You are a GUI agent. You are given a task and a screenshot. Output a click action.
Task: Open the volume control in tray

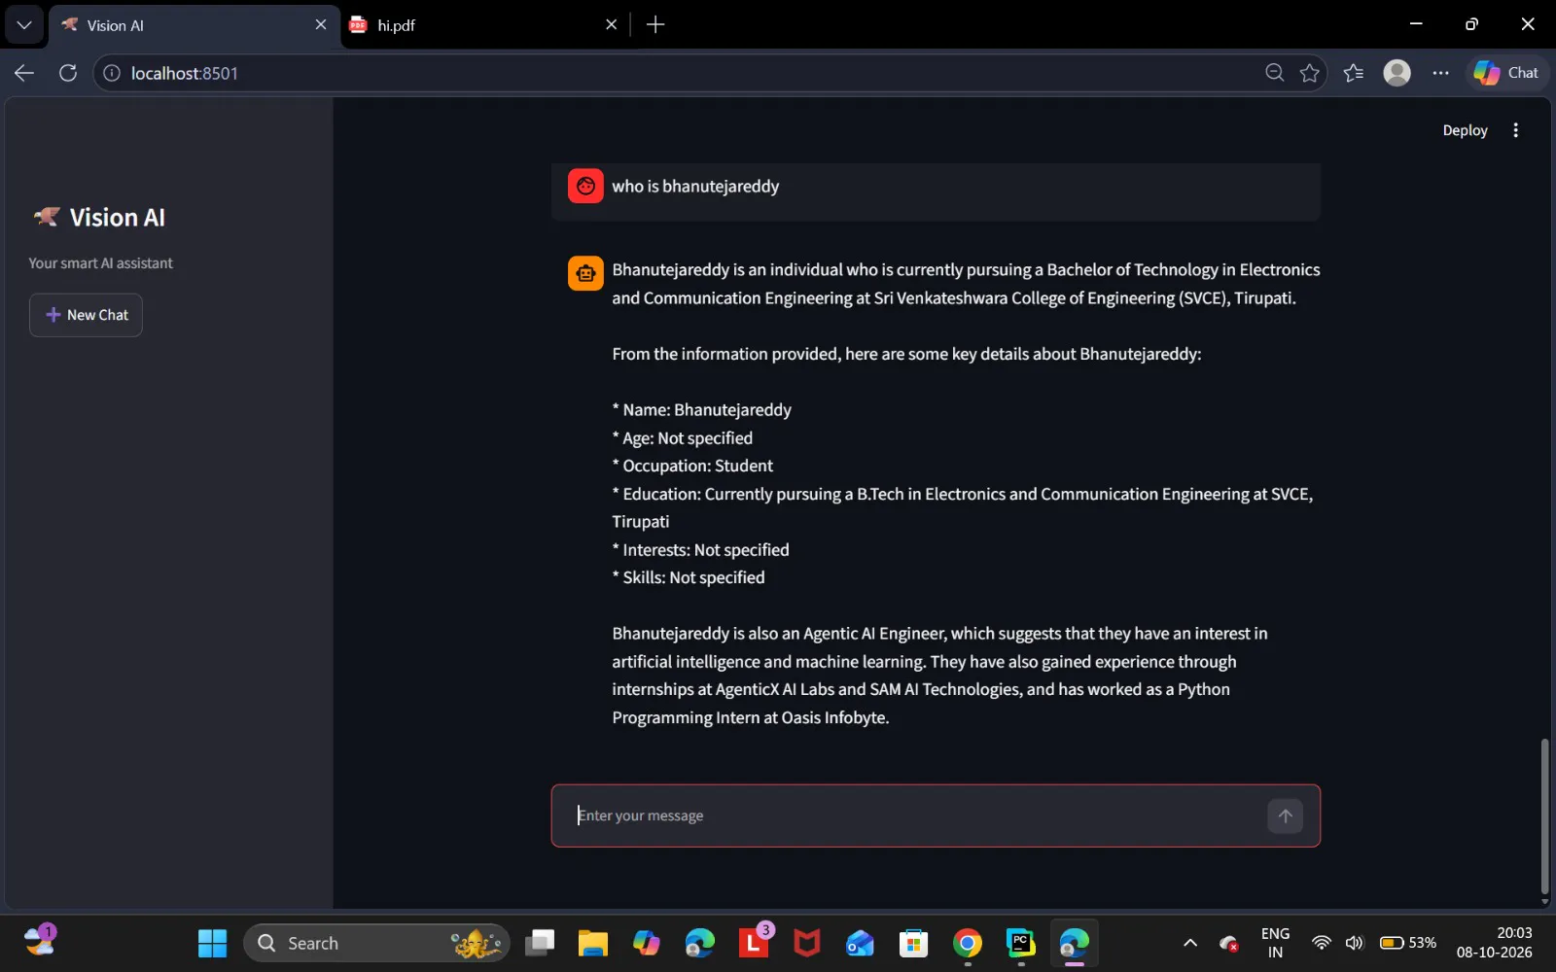tap(1354, 943)
